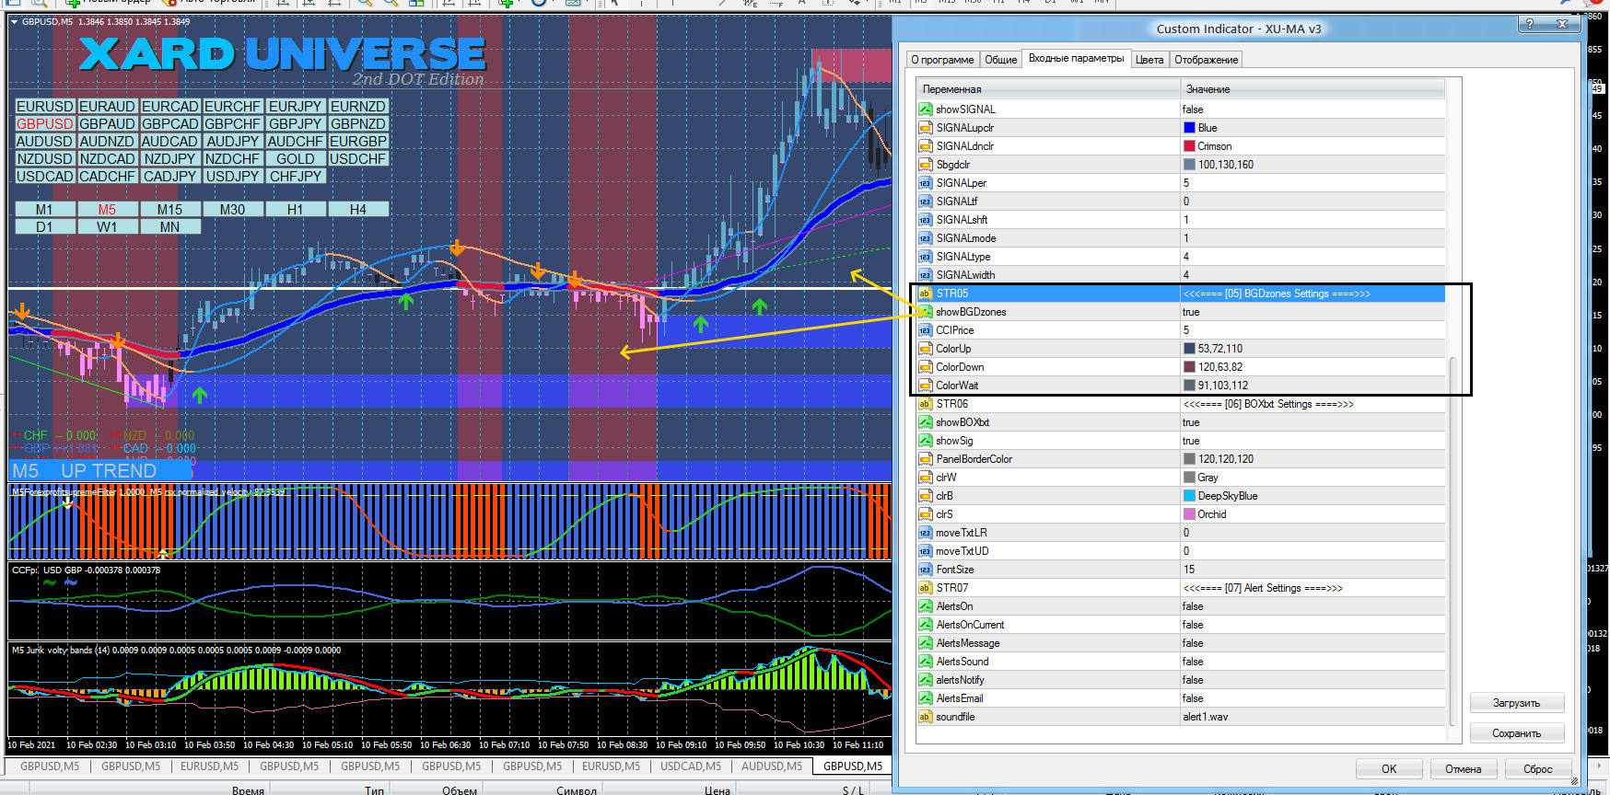Click the FontSize row's integer icon
This screenshot has width=1610, height=795.
tap(925, 570)
